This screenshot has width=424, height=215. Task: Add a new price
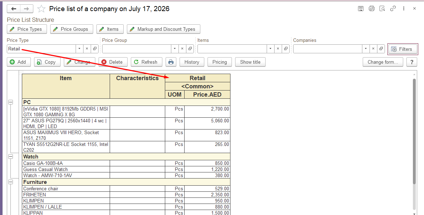tap(19, 62)
